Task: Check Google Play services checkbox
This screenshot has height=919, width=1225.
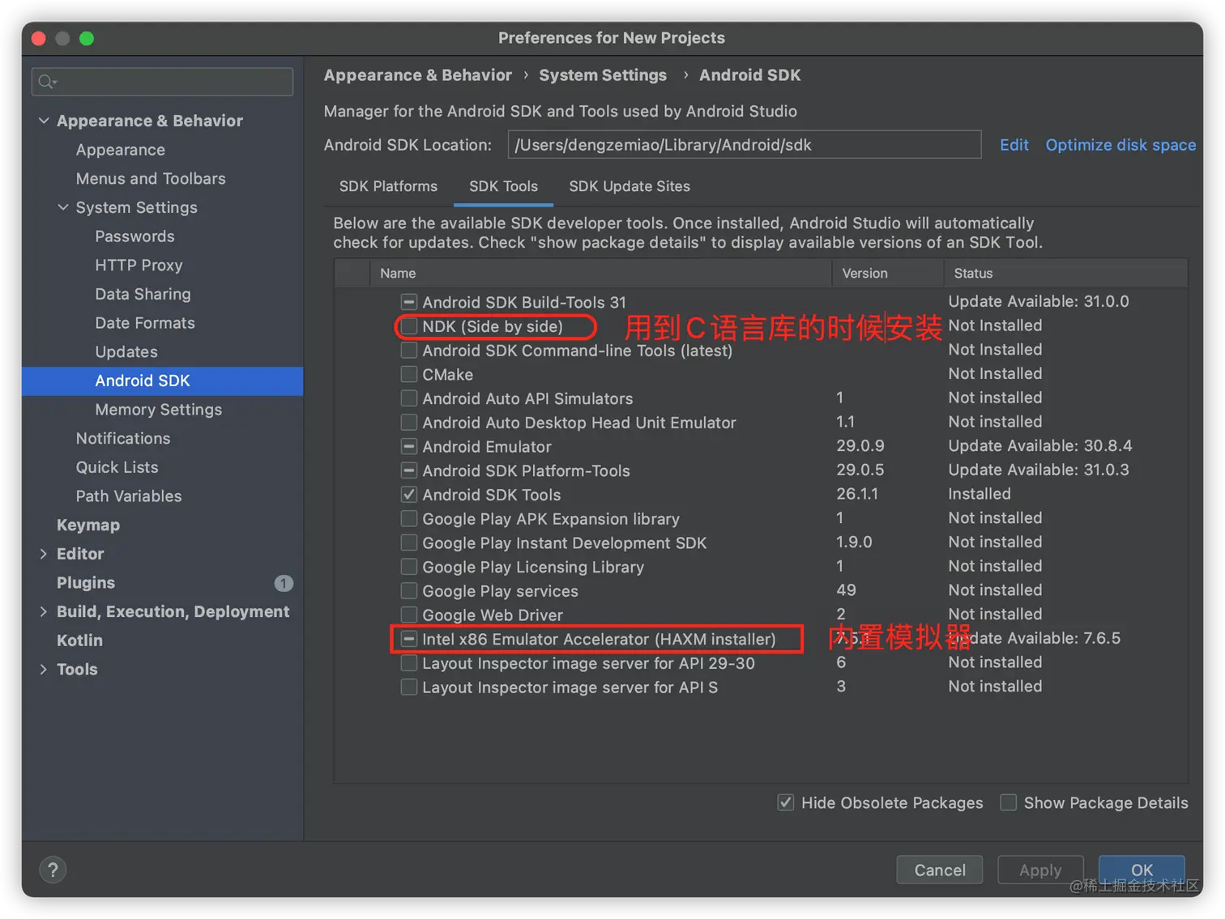Action: coord(409,591)
